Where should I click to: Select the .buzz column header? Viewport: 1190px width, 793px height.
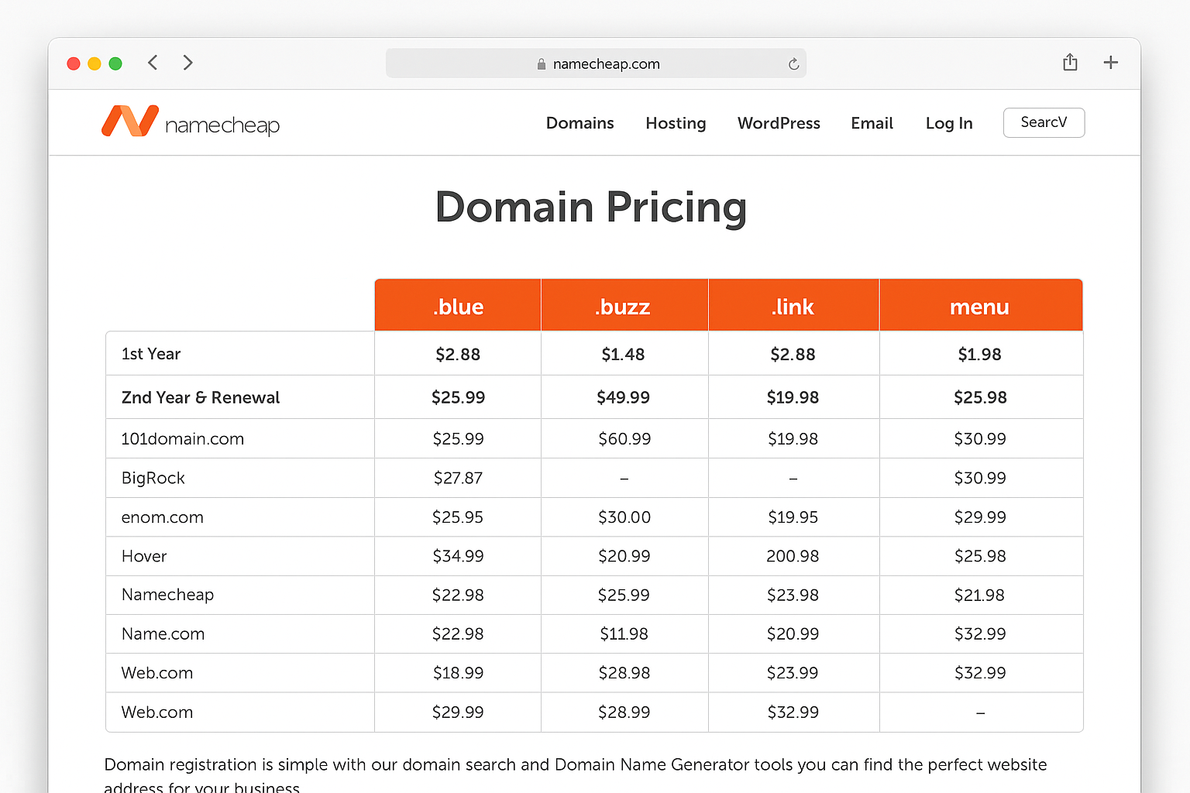[624, 306]
